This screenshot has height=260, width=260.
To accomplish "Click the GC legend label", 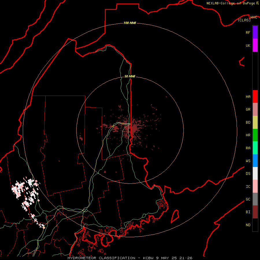I will point(248,199).
